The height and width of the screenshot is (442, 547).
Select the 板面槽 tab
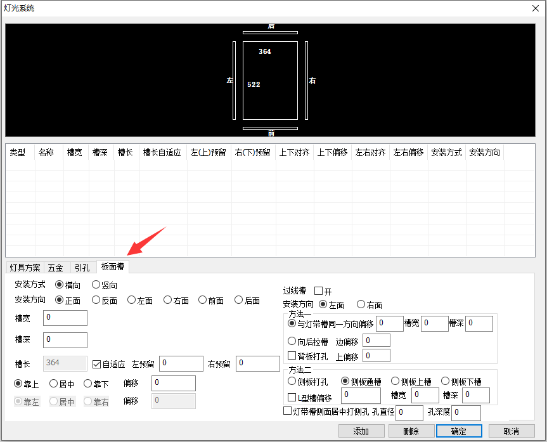(113, 266)
